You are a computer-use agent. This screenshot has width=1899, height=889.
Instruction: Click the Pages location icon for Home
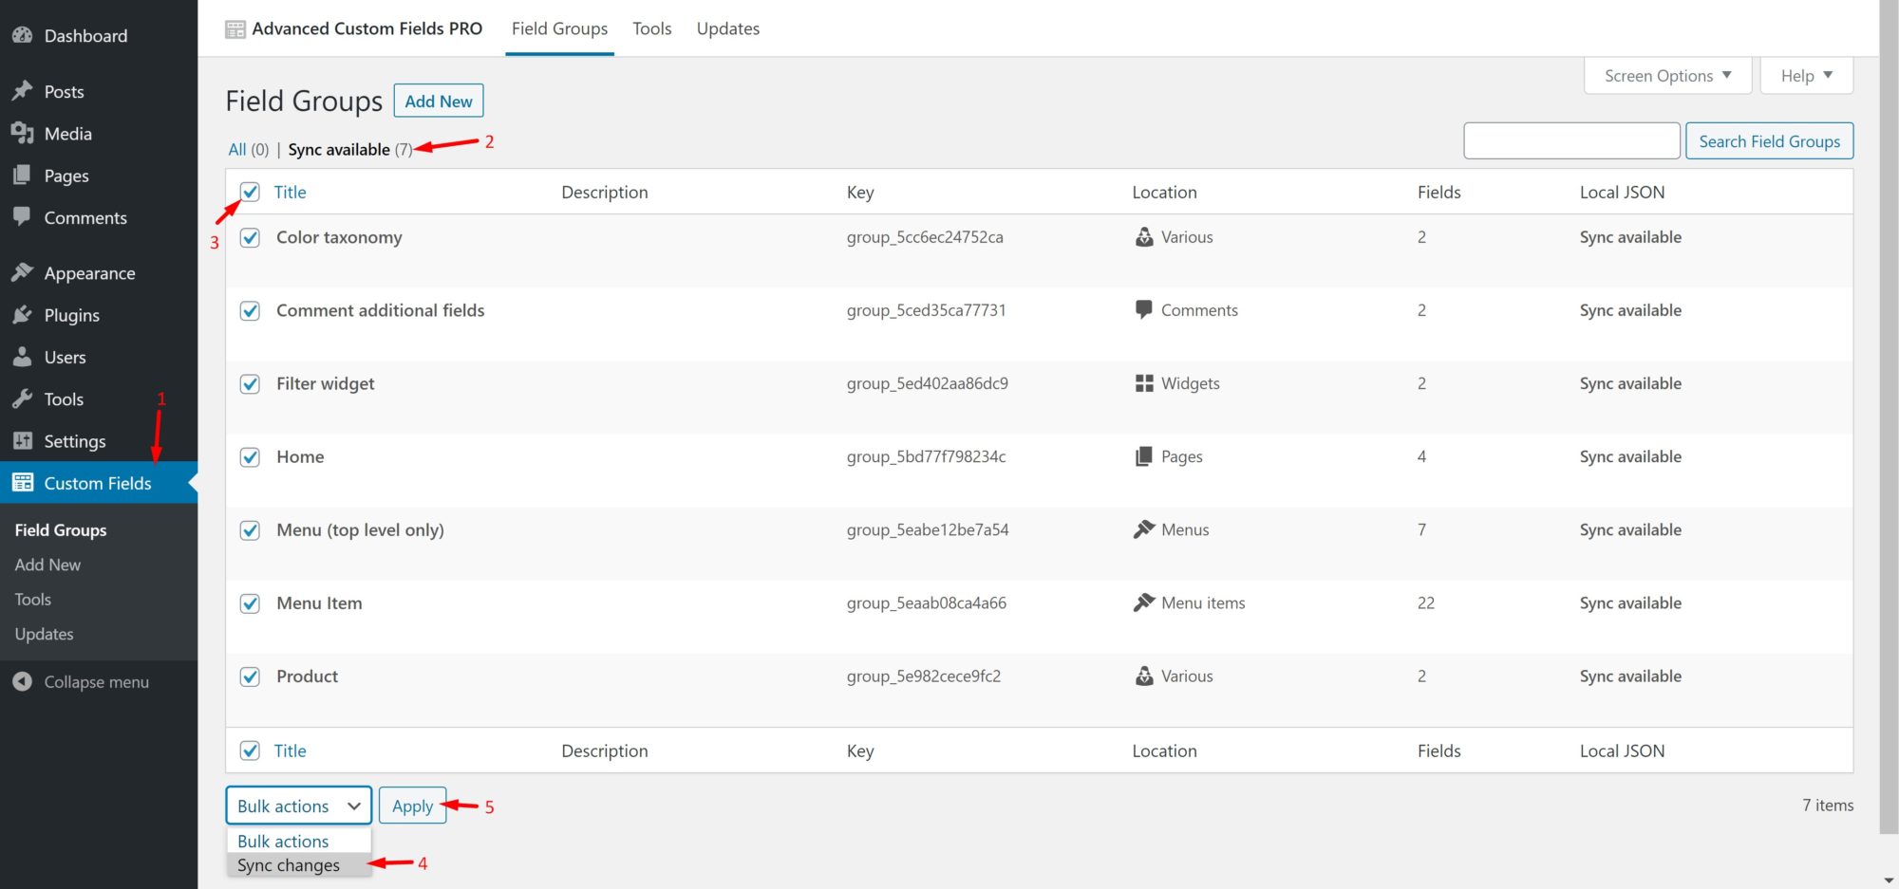(x=1144, y=455)
